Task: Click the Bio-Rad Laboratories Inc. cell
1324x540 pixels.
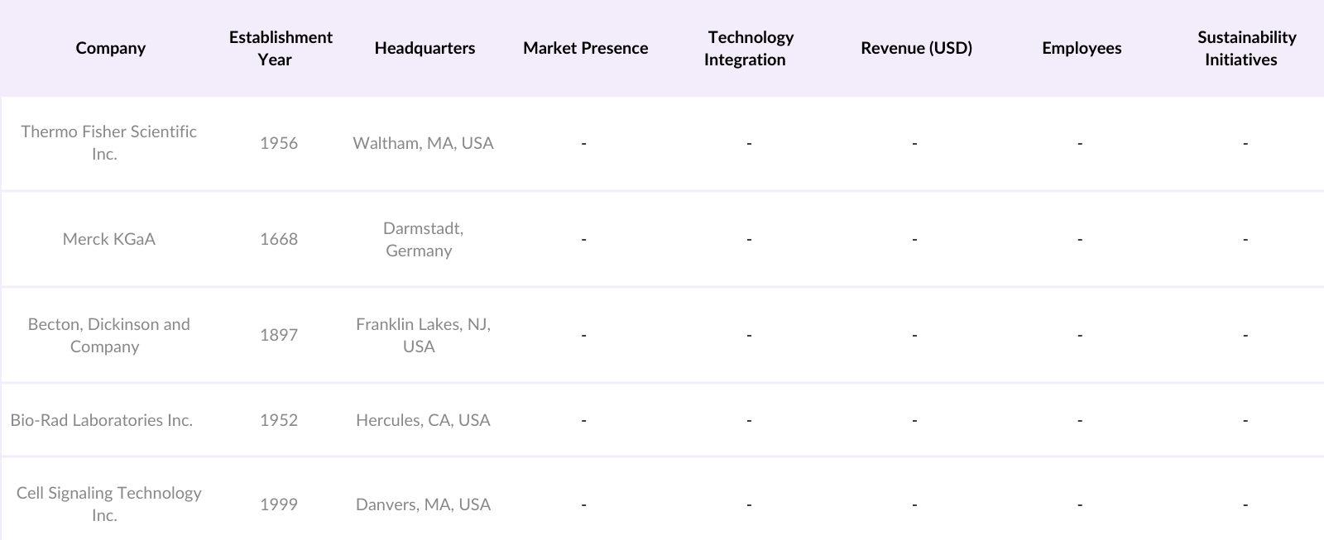Action: (x=102, y=420)
